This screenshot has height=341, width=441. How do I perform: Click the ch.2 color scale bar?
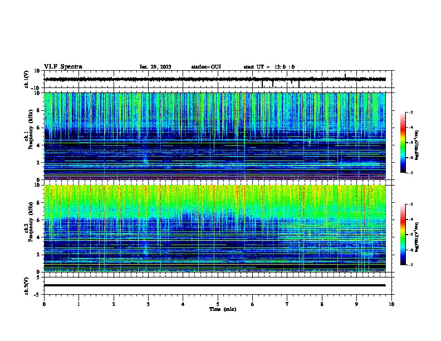(403, 235)
